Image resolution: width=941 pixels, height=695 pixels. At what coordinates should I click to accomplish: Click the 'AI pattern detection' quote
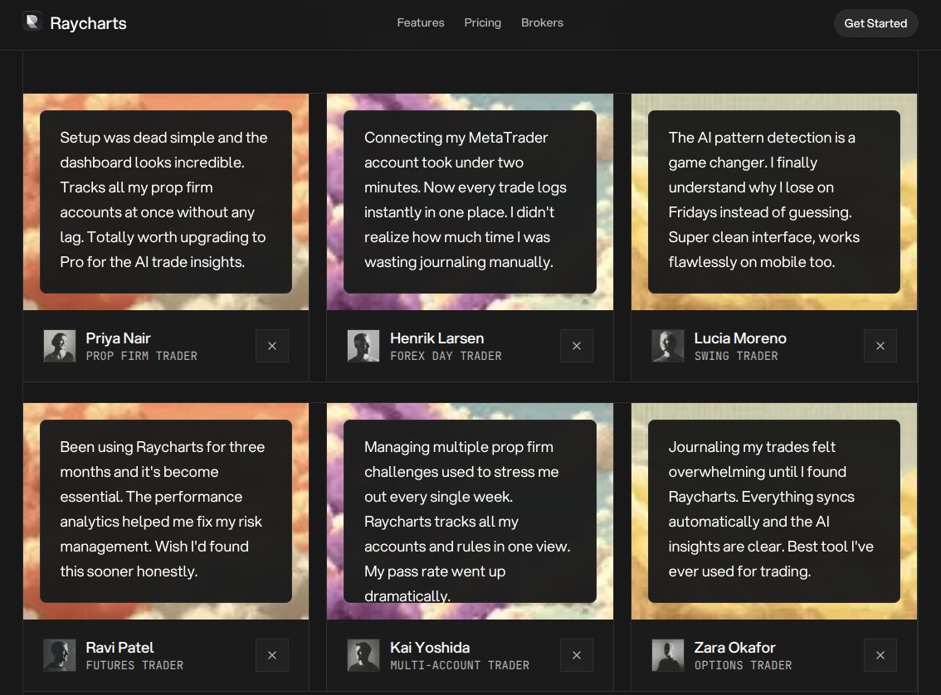(x=764, y=200)
